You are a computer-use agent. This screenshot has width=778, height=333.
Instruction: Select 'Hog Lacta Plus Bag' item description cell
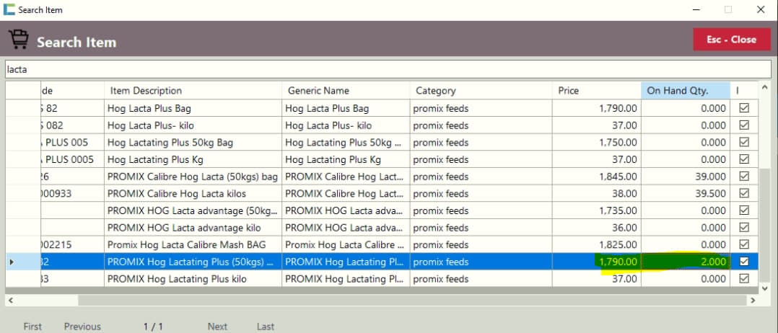(193, 108)
